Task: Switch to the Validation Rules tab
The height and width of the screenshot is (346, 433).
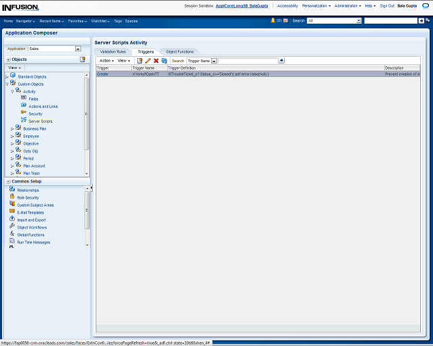Action: (113, 51)
